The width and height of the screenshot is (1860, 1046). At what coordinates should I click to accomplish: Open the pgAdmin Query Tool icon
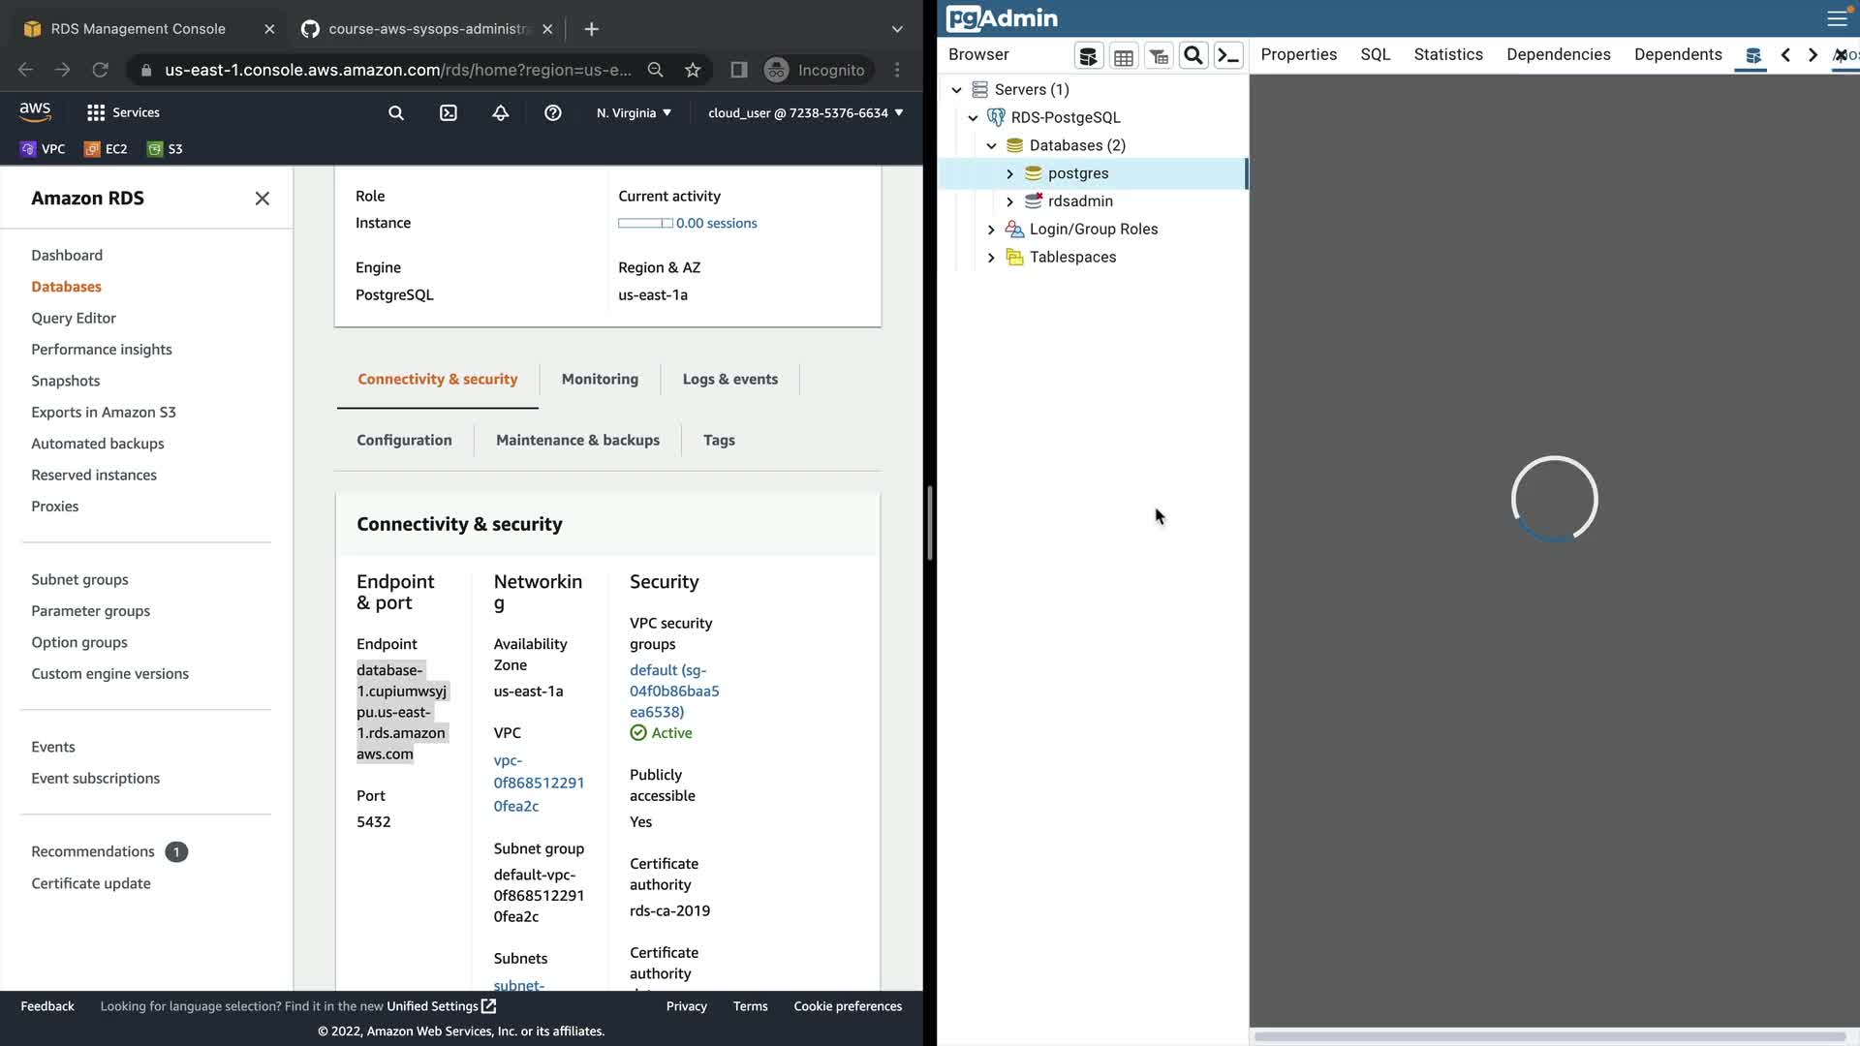click(x=1088, y=56)
